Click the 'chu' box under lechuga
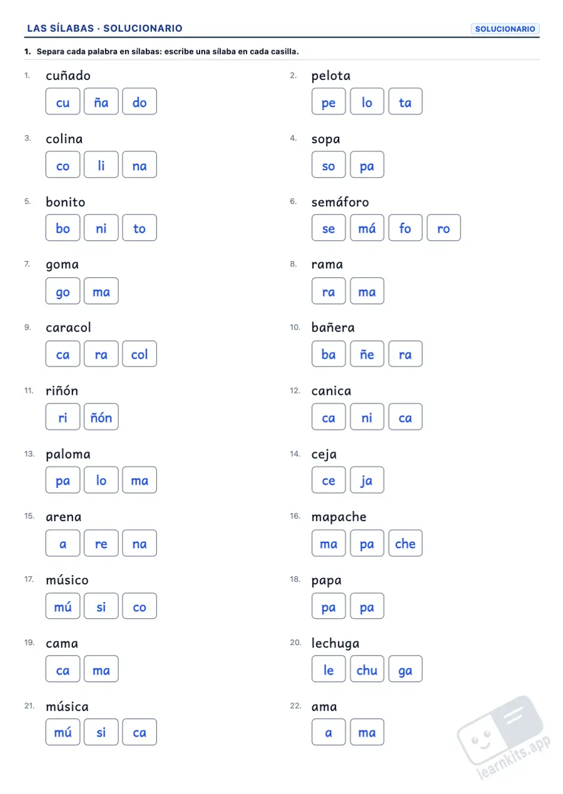 click(x=367, y=669)
